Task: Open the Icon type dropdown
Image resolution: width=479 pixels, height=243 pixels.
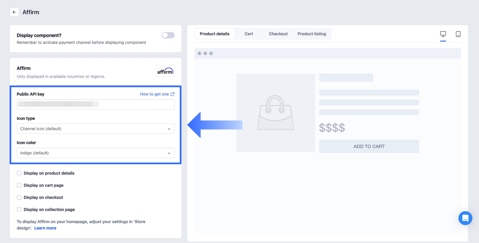Action: point(96,129)
